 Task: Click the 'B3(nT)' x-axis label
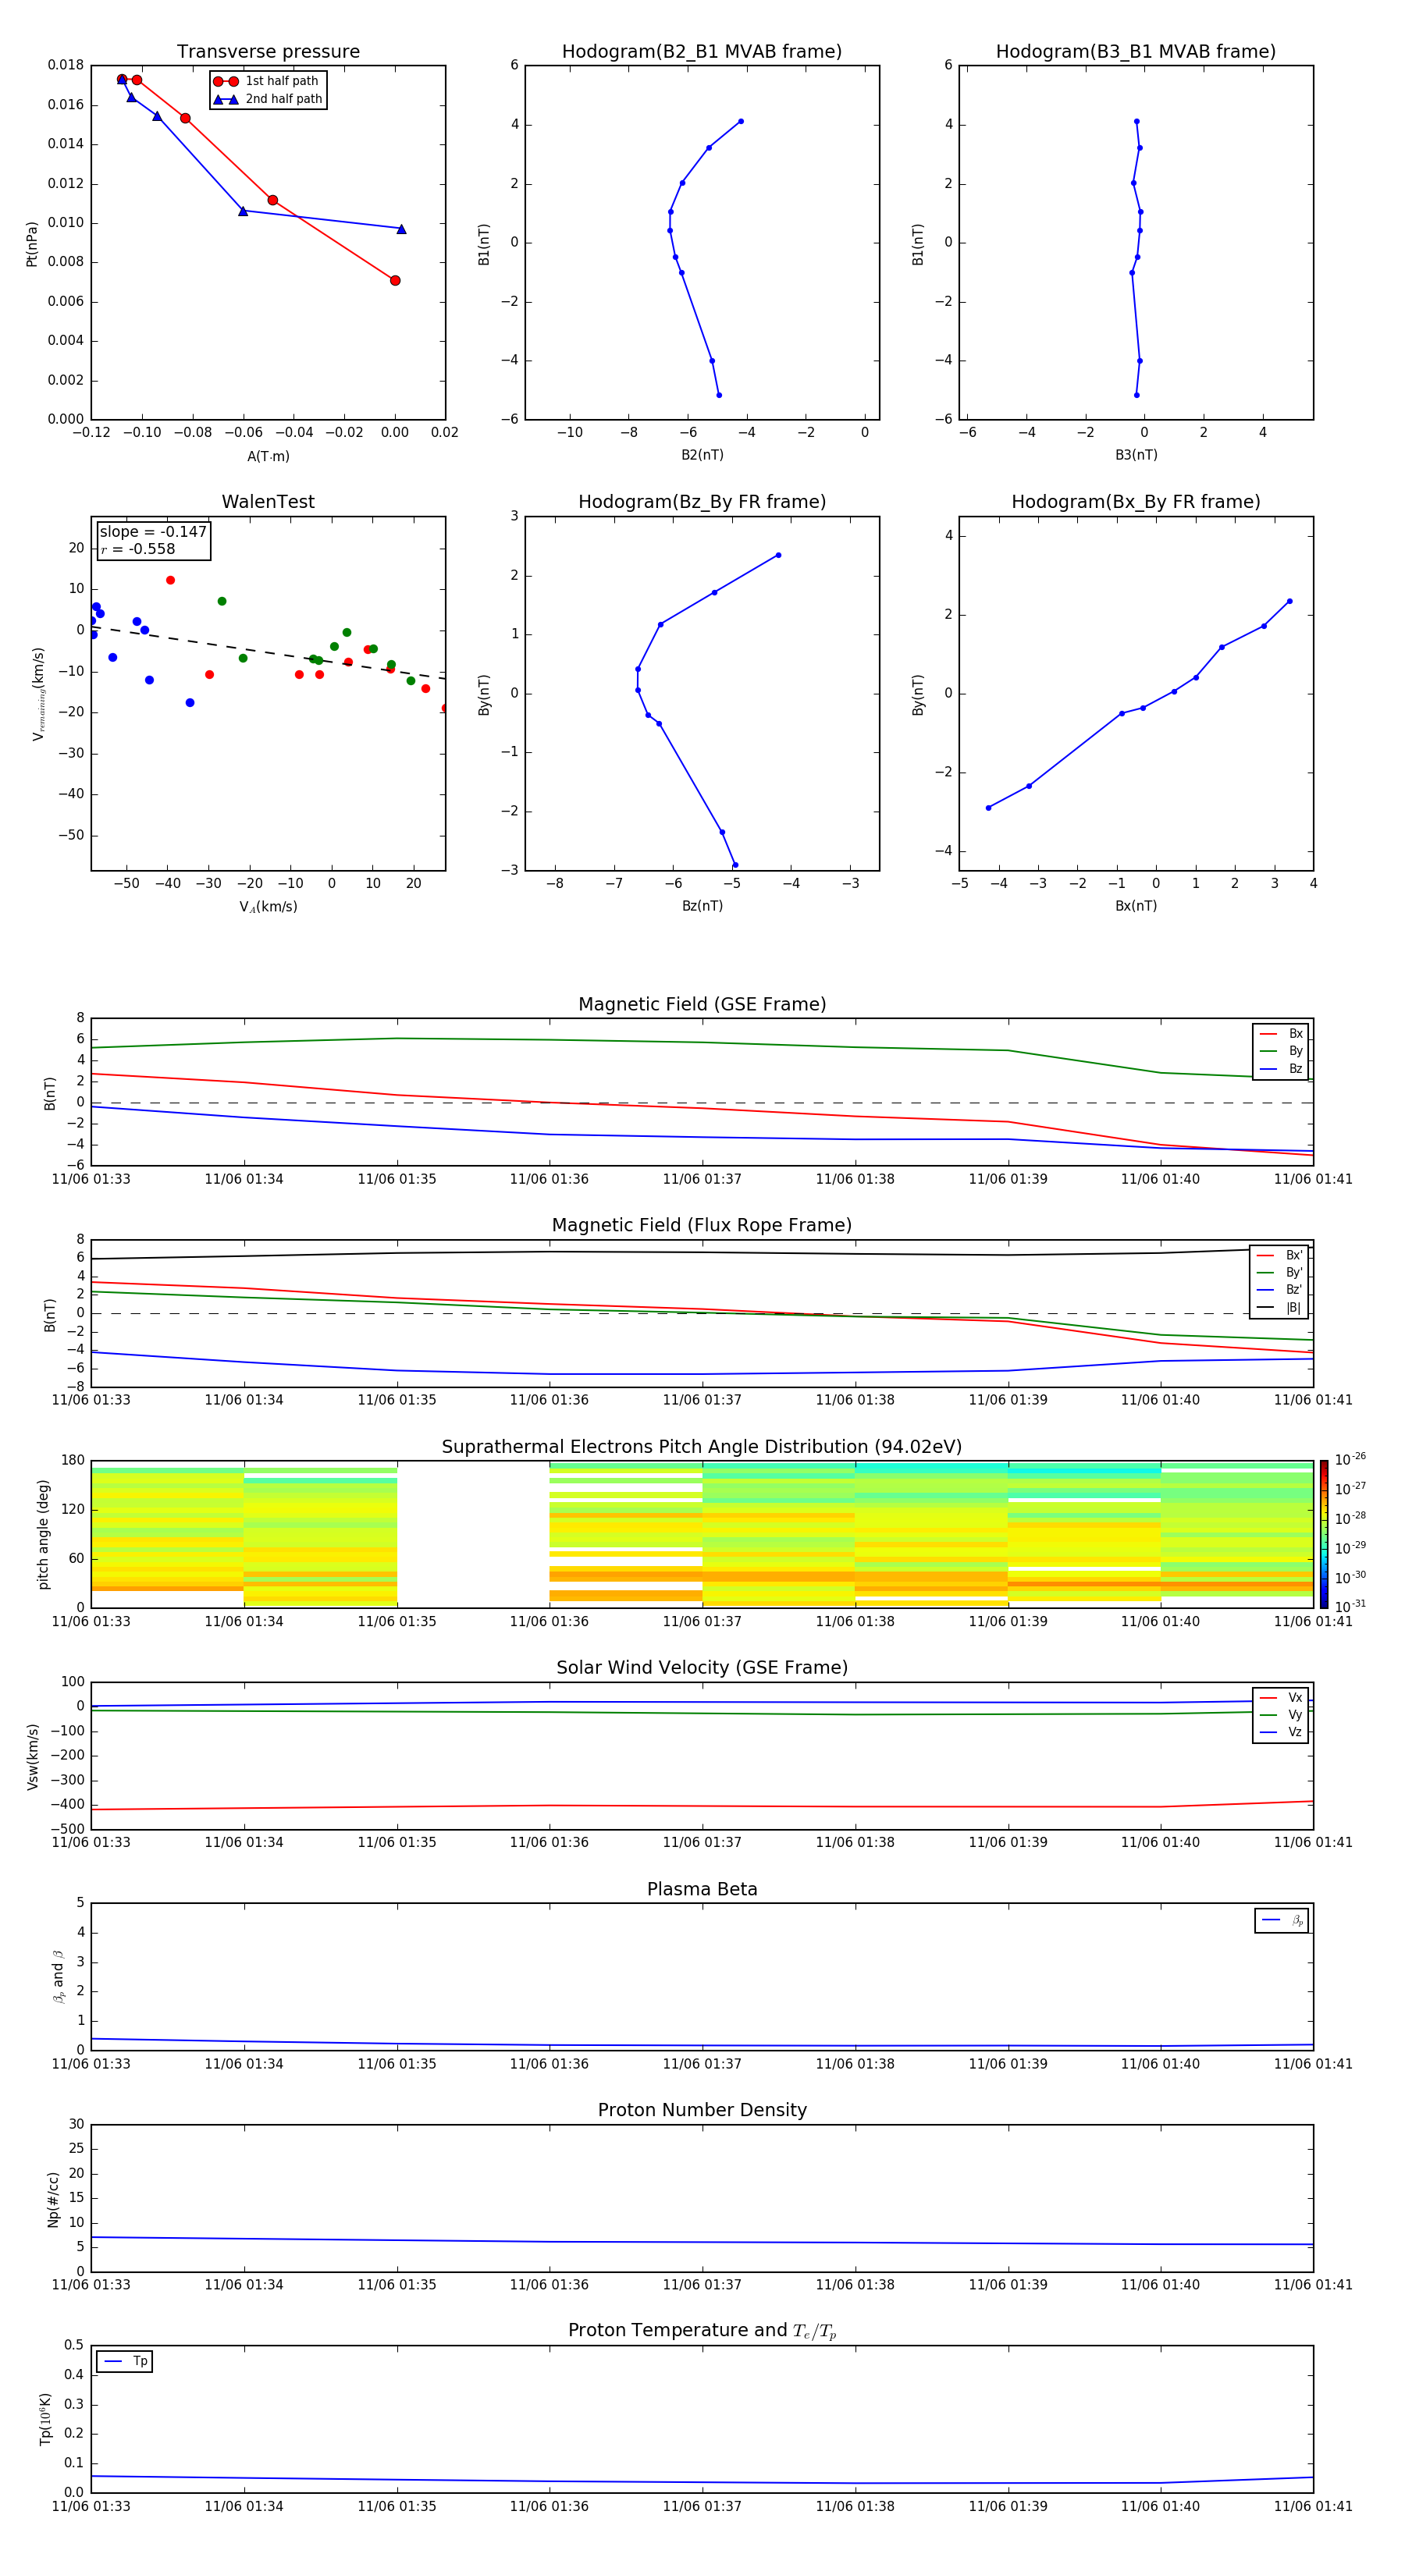pos(1136,455)
